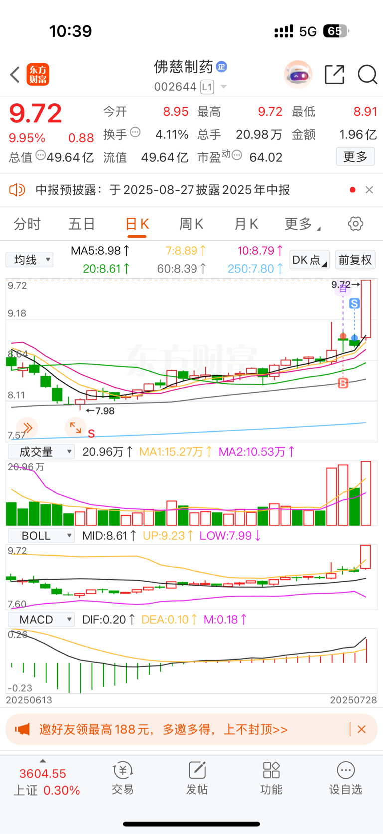
Task: Tap the blue 正 verified badge
Action: 222,67
